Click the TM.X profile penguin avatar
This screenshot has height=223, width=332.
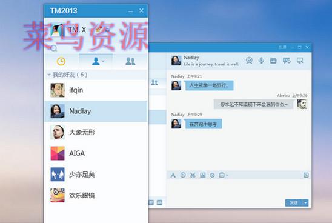[x=57, y=30]
